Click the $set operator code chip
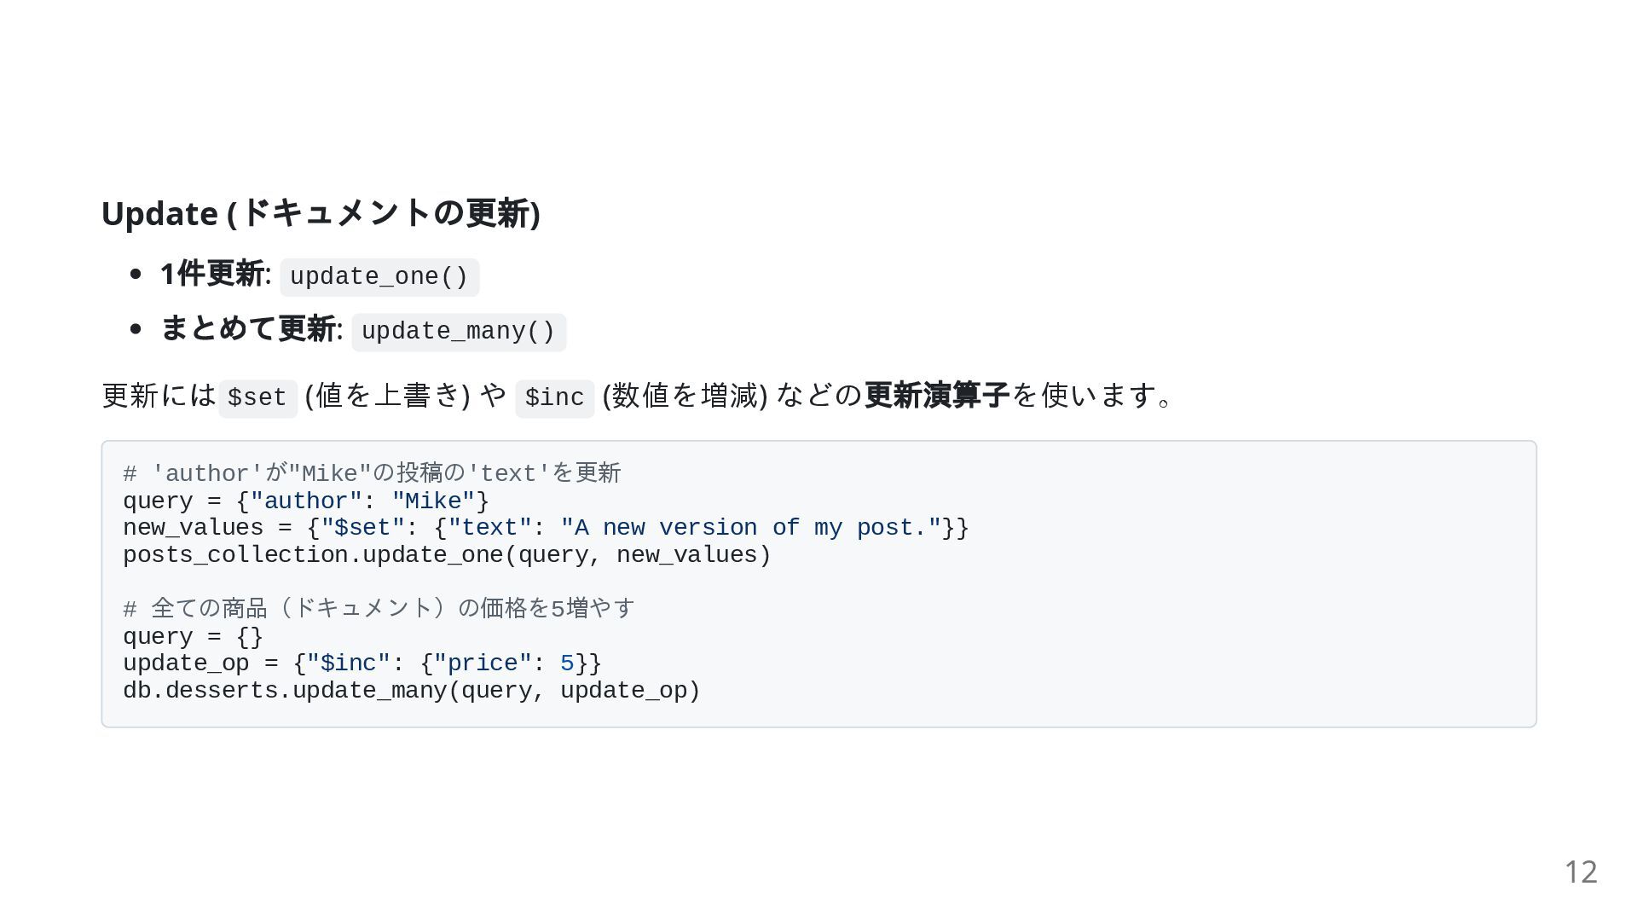The height and width of the screenshot is (921, 1637). (257, 398)
